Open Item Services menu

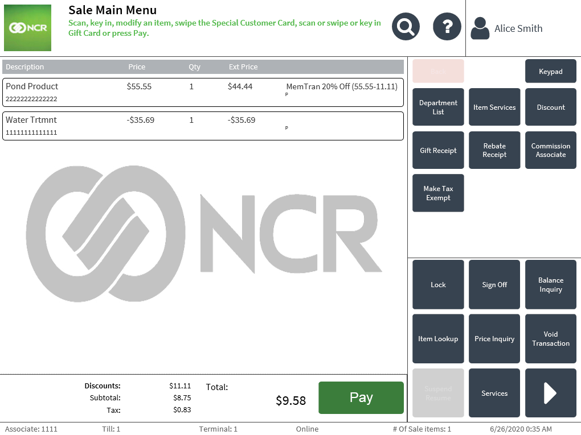494,107
